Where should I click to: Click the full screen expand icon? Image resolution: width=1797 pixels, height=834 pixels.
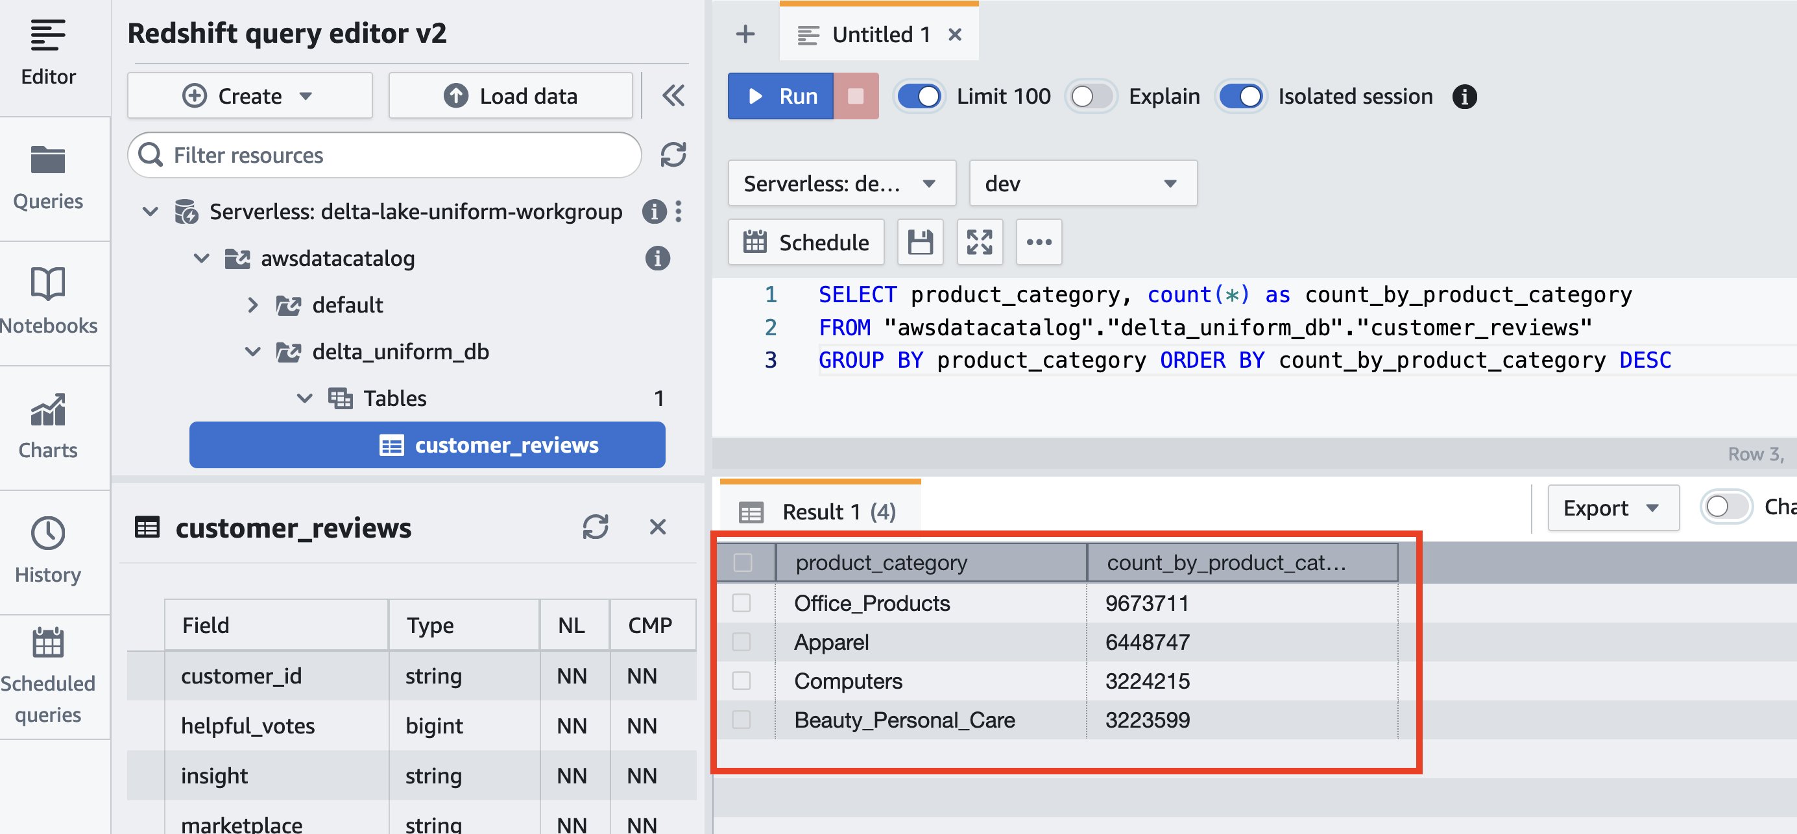[980, 243]
